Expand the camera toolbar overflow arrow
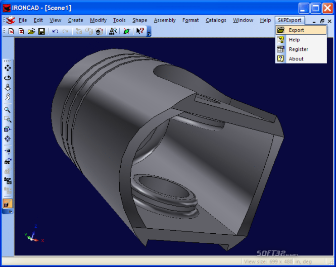Viewport: 336px width, 267px height. click(x=8, y=212)
